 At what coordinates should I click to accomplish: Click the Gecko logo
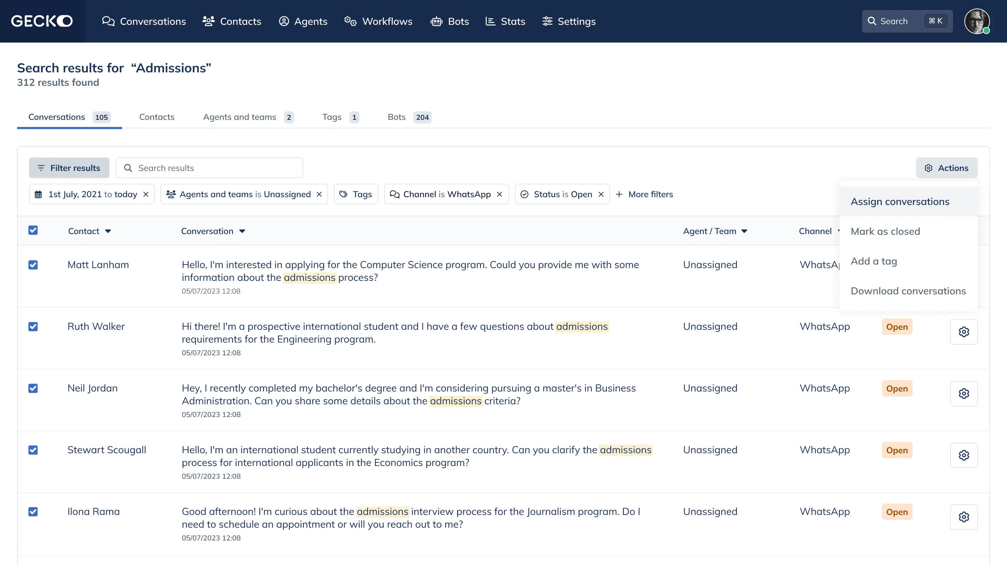click(x=42, y=21)
